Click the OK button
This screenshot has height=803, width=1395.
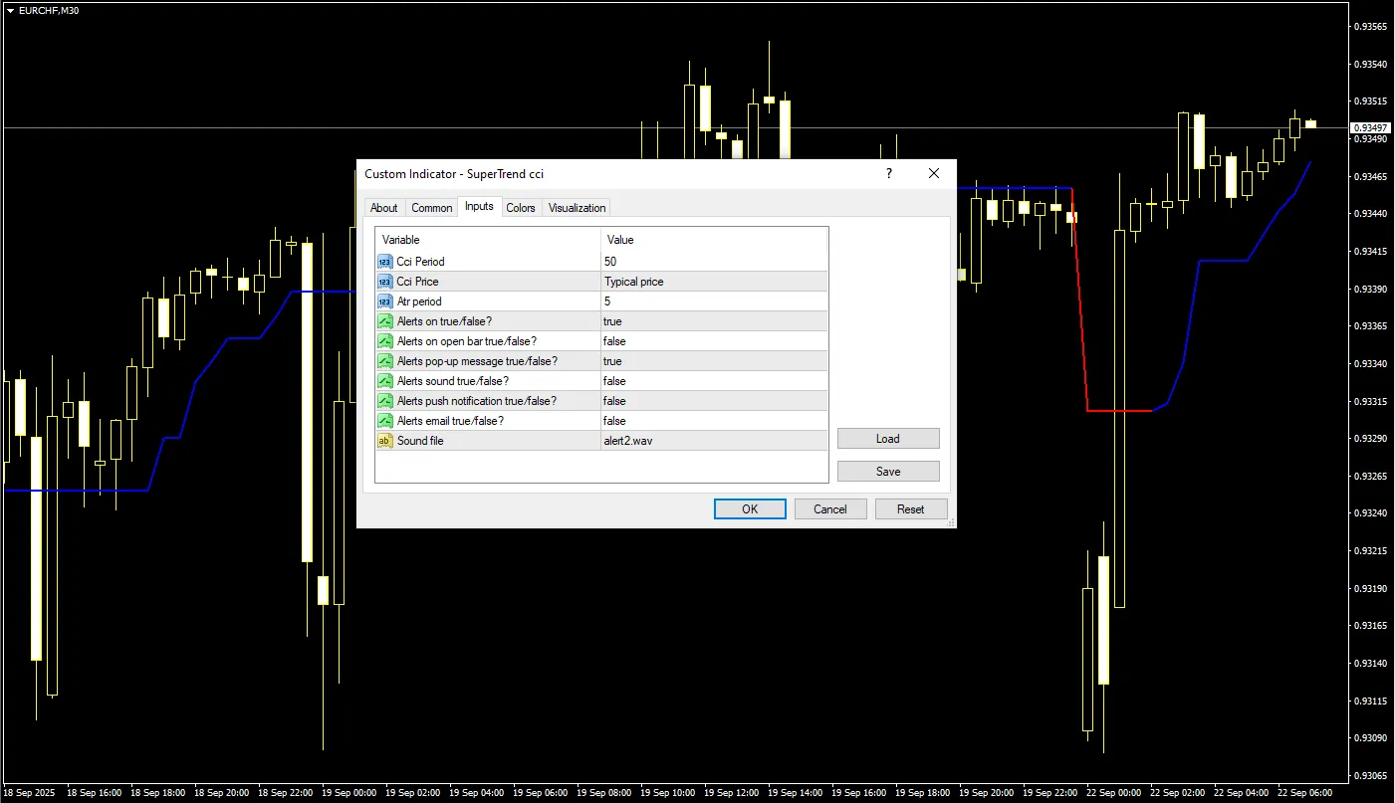coord(750,508)
